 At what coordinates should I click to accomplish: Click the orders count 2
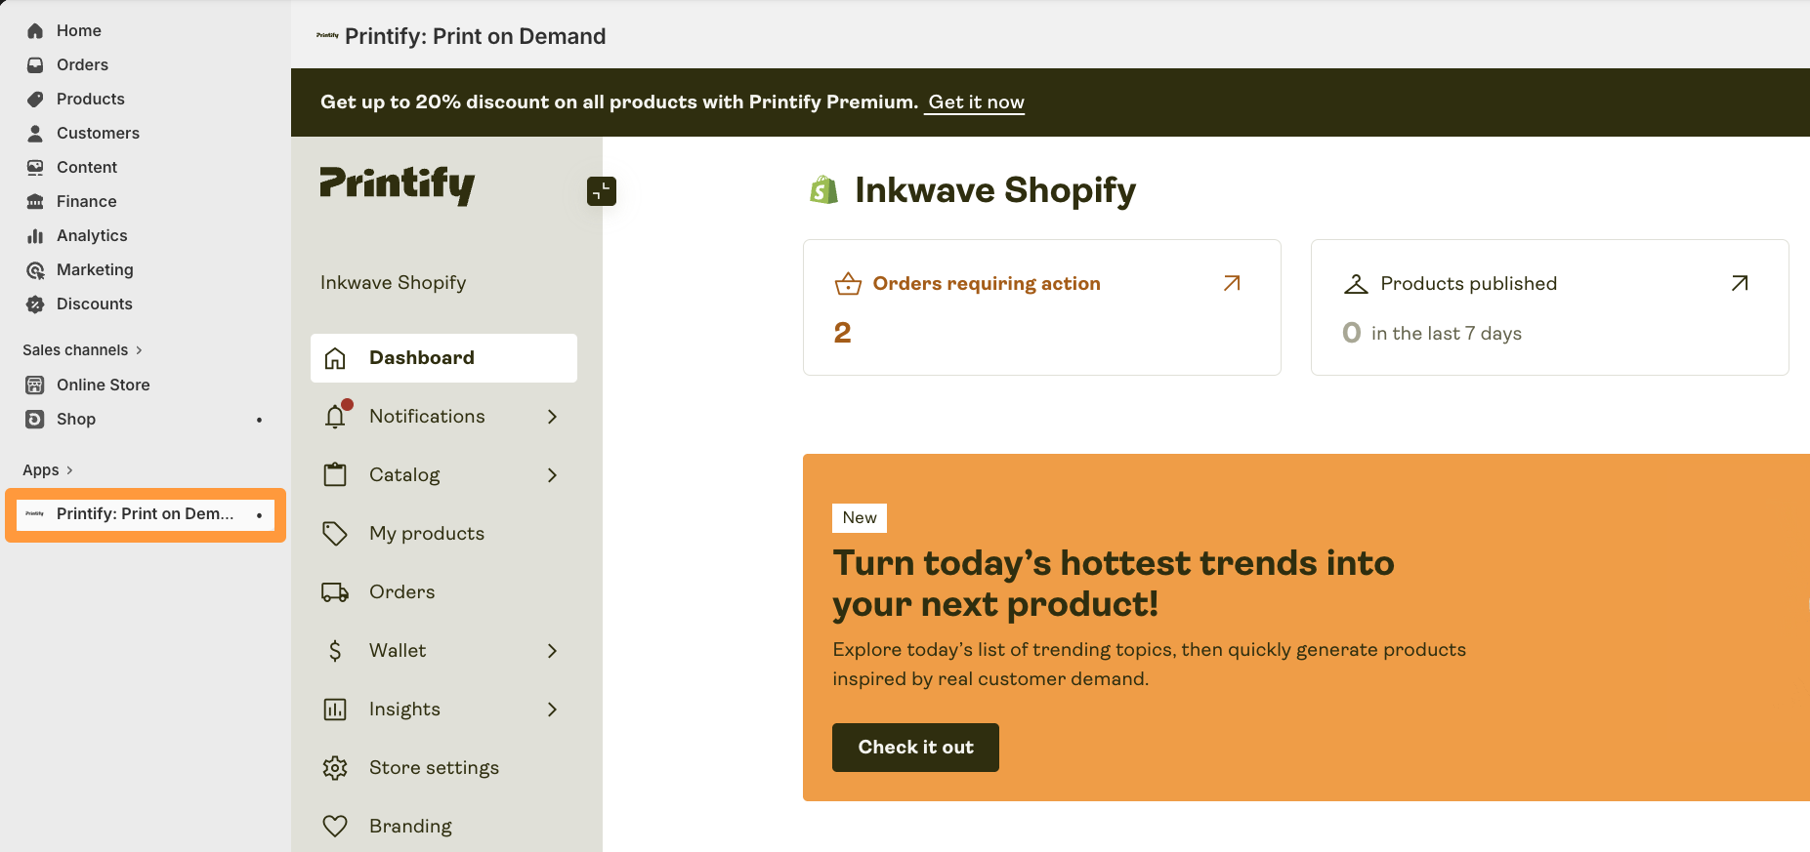(x=843, y=333)
